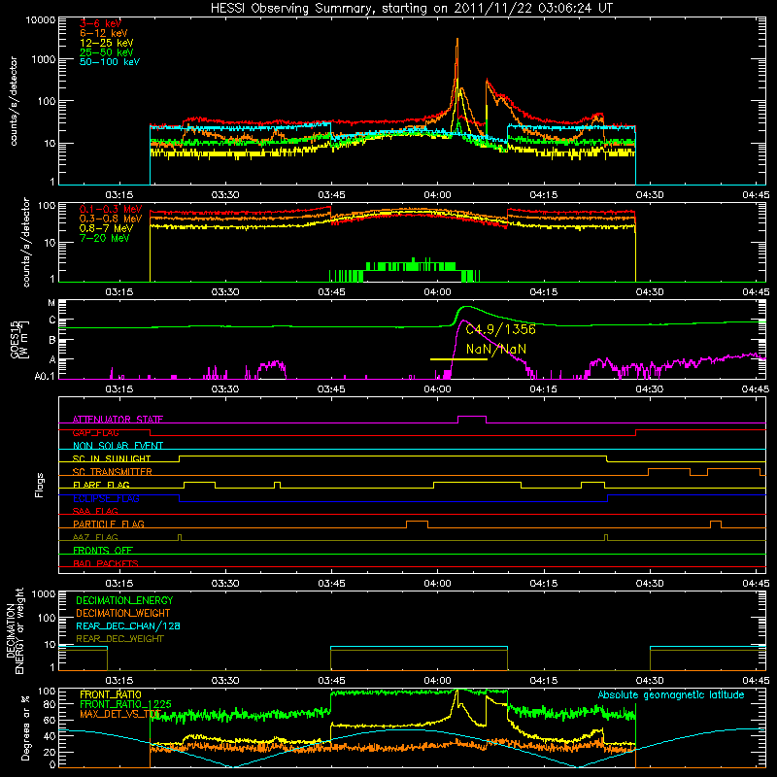This screenshot has height=777, width=777.
Task: Click the FRONT_RATIO_1225 legend label
Action: click(x=125, y=704)
